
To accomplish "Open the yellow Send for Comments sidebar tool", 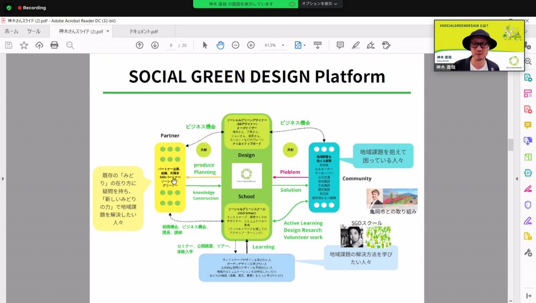I will point(528,237).
